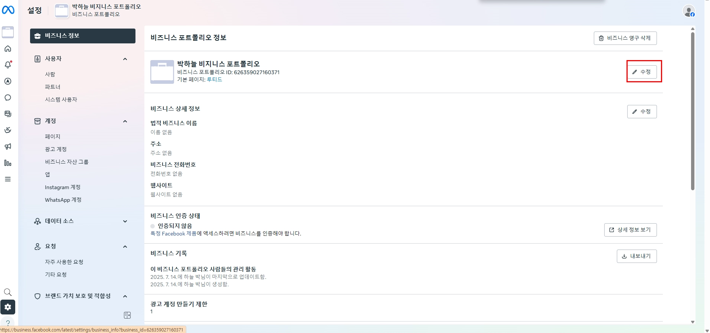Open 자주 사용한 요청 item

tap(64, 262)
